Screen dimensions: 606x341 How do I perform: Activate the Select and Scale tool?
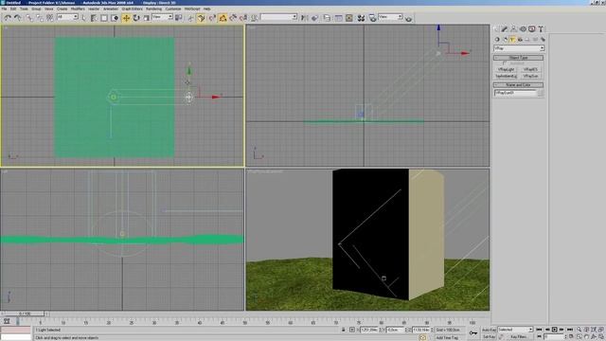[147, 18]
